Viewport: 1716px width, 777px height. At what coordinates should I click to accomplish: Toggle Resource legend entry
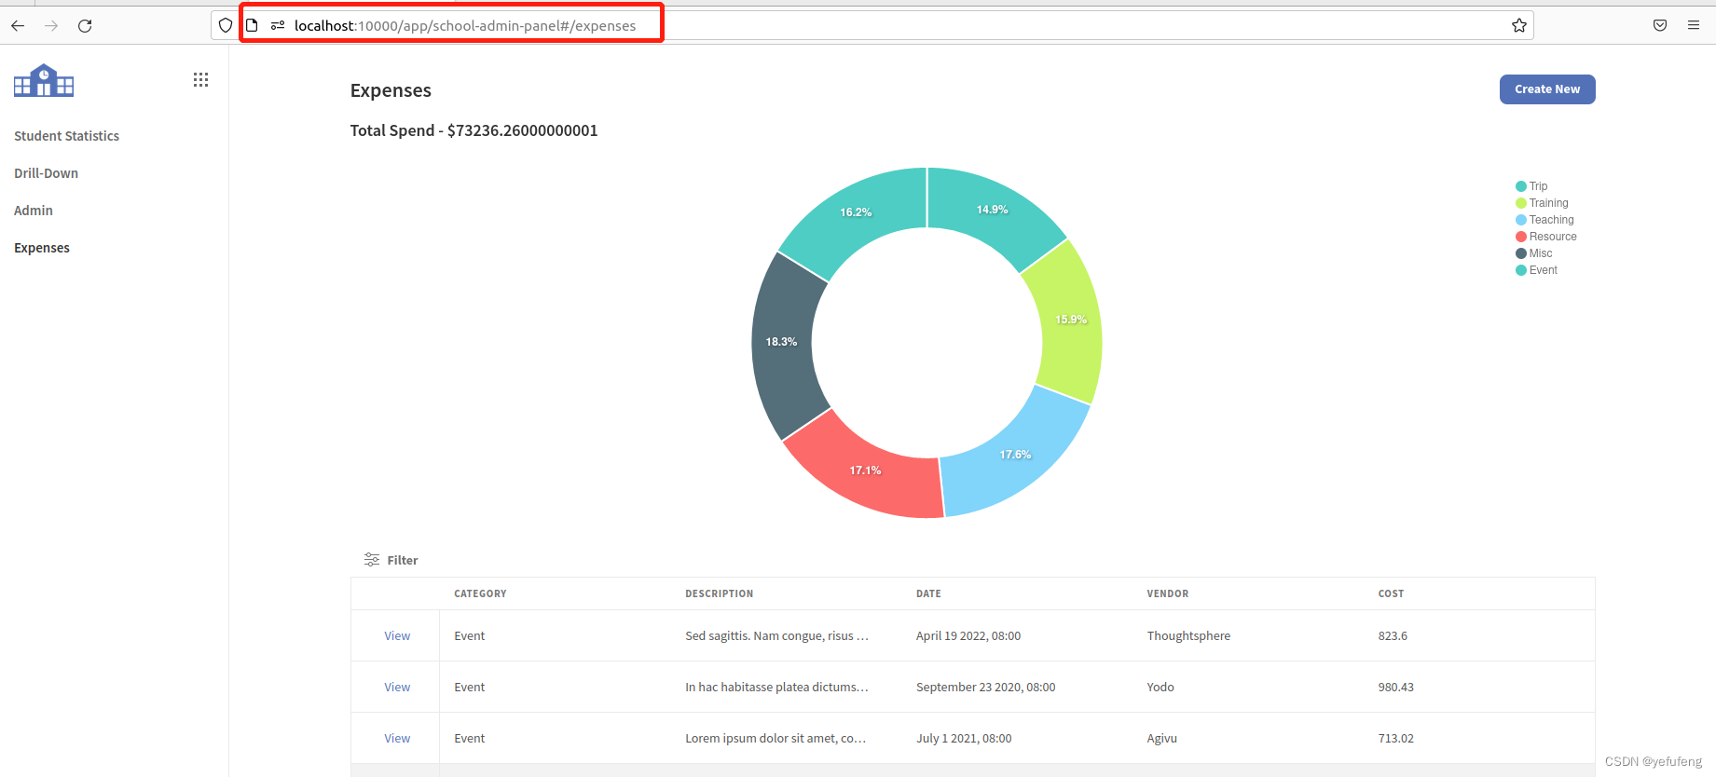tap(1546, 237)
